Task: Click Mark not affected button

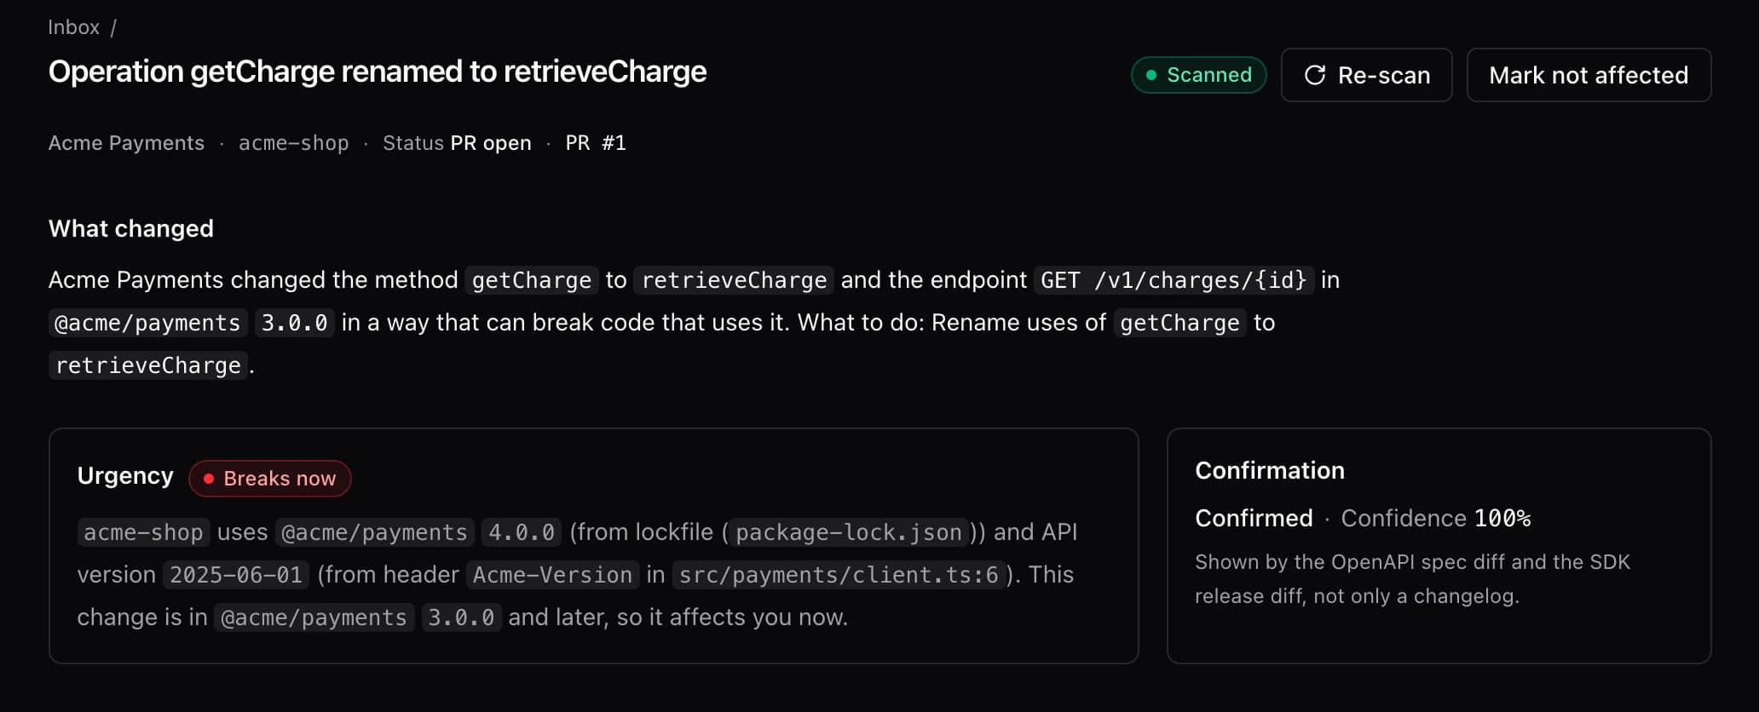Action: tap(1589, 75)
